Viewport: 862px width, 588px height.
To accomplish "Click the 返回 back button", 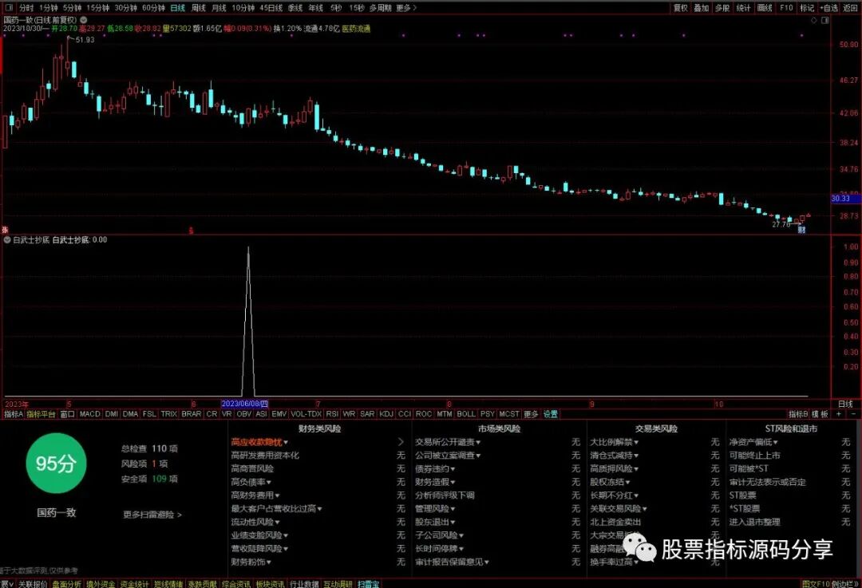I will coord(851,8).
